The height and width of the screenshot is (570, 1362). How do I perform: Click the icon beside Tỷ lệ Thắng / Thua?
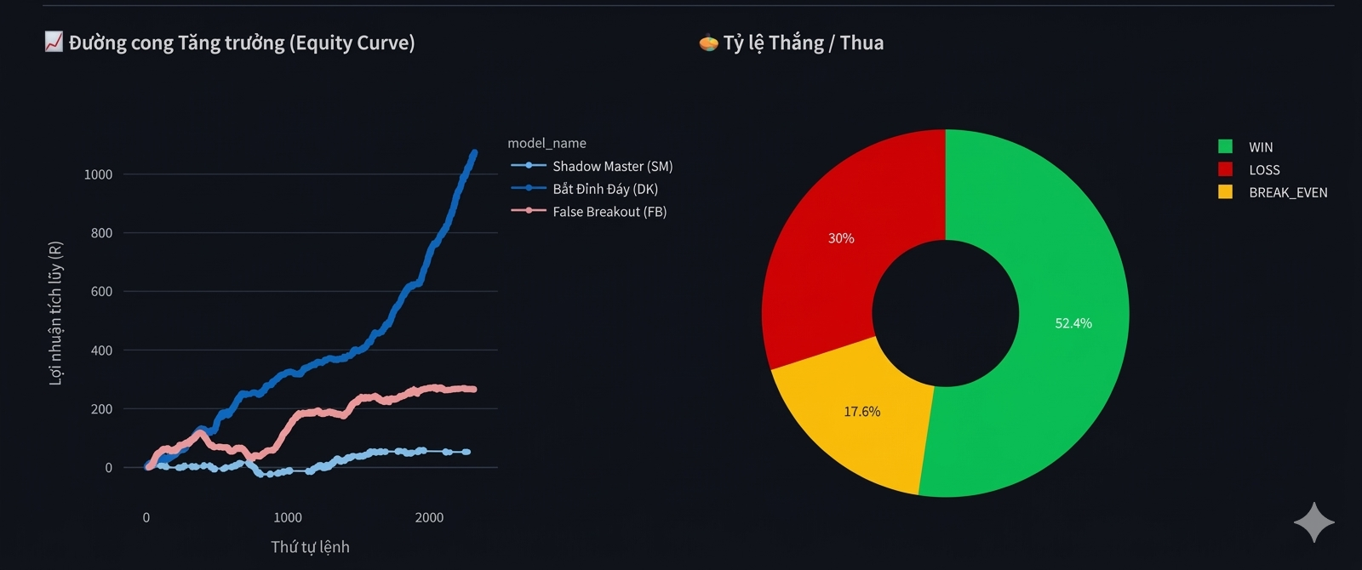pos(708,42)
